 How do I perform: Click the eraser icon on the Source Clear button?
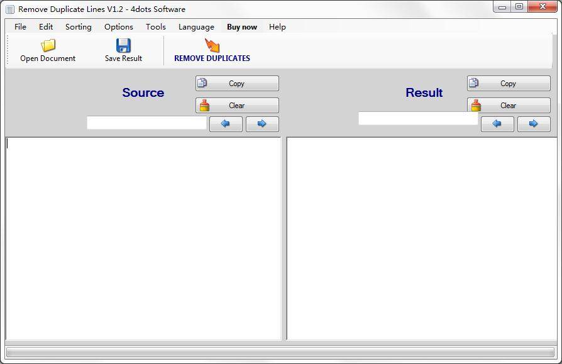coord(204,104)
